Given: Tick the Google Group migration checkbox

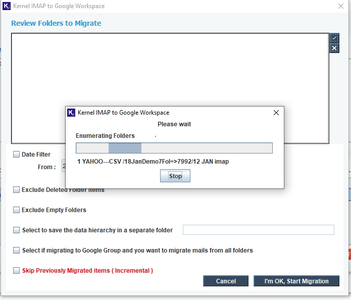Looking at the screenshot, I should point(16,250).
